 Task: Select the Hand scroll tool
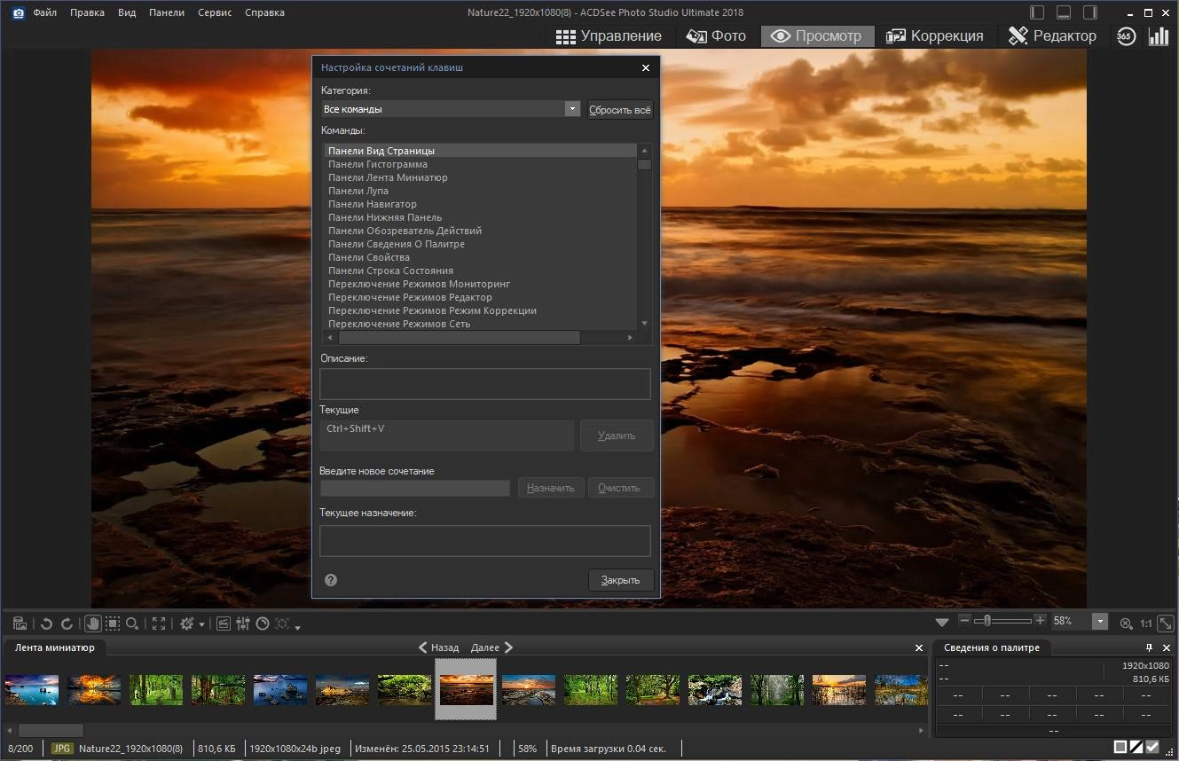pos(93,624)
